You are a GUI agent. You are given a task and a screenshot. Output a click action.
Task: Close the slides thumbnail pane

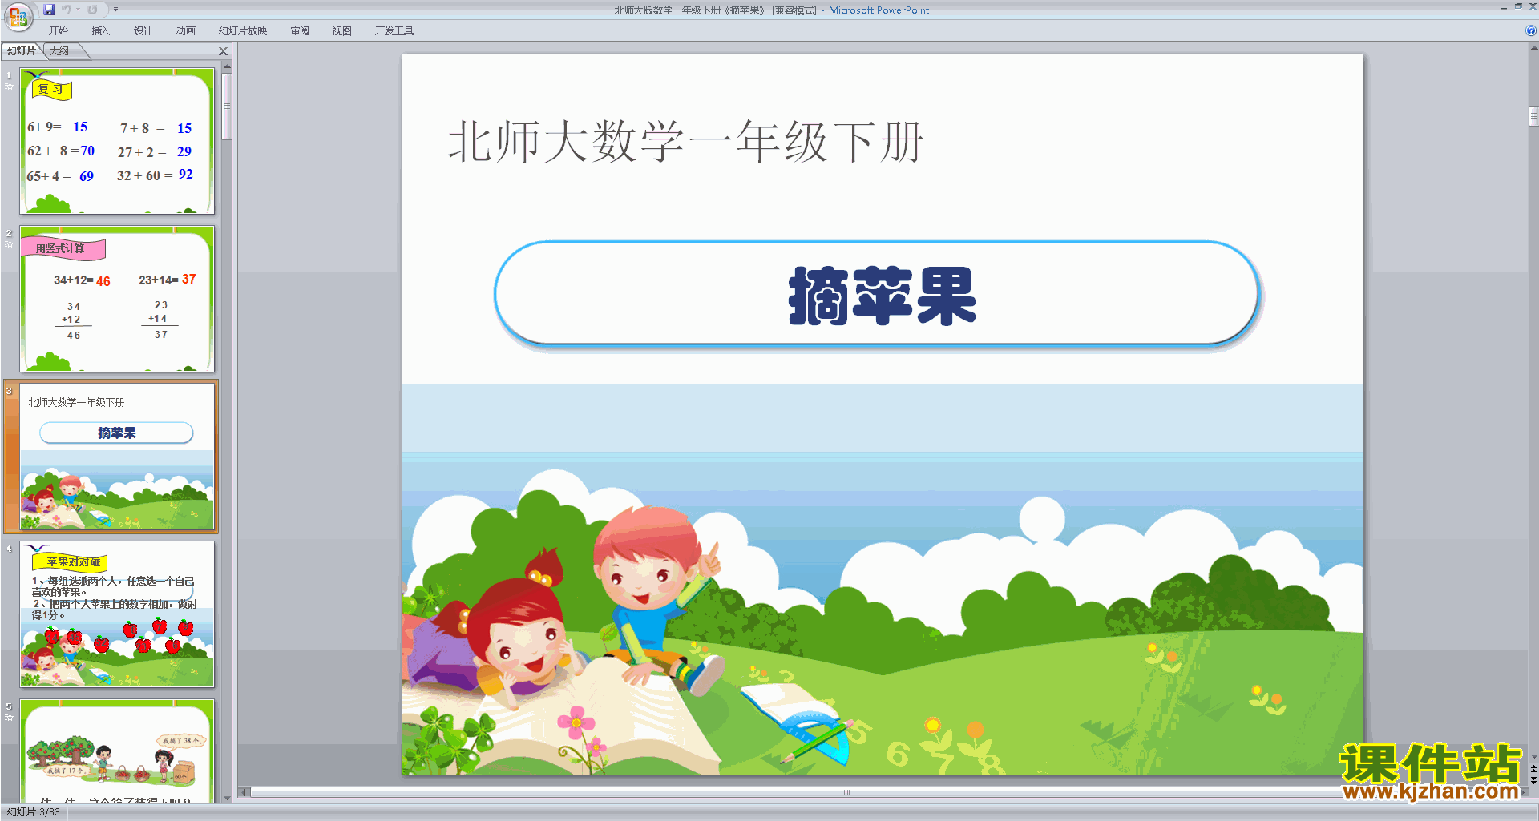coord(224,51)
